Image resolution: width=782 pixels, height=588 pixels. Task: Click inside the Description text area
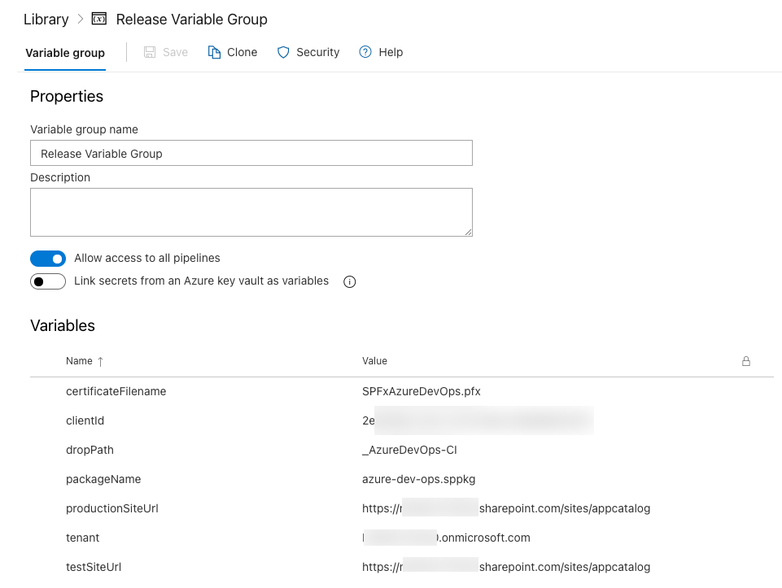click(x=251, y=212)
